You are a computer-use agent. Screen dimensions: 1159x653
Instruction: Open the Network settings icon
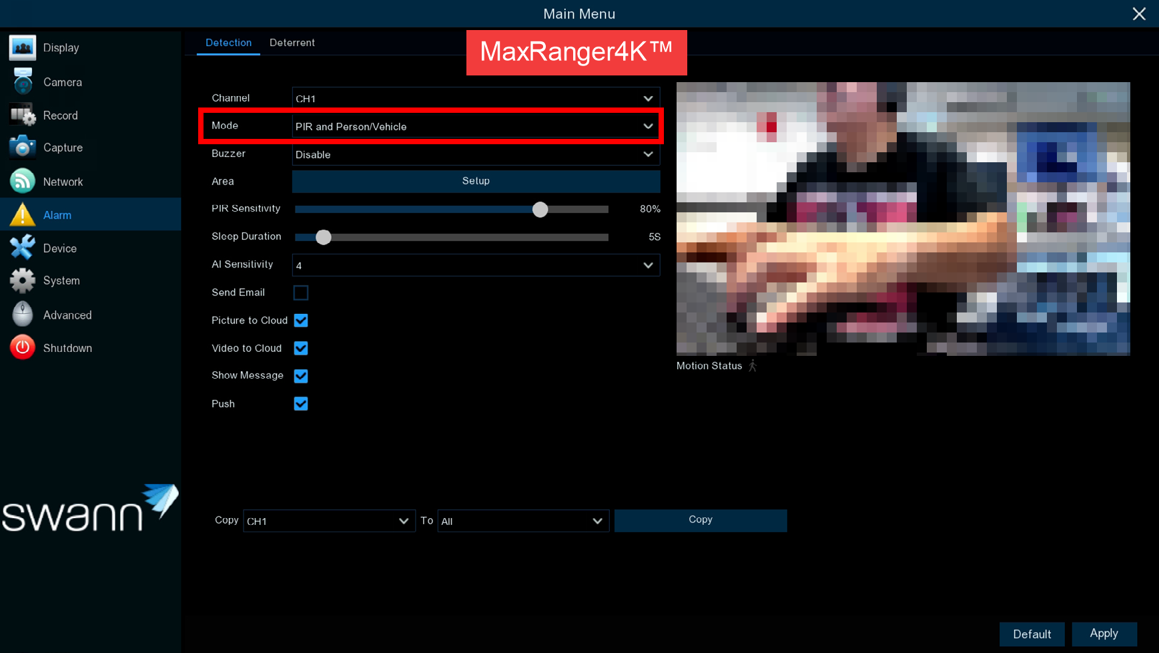[22, 182]
